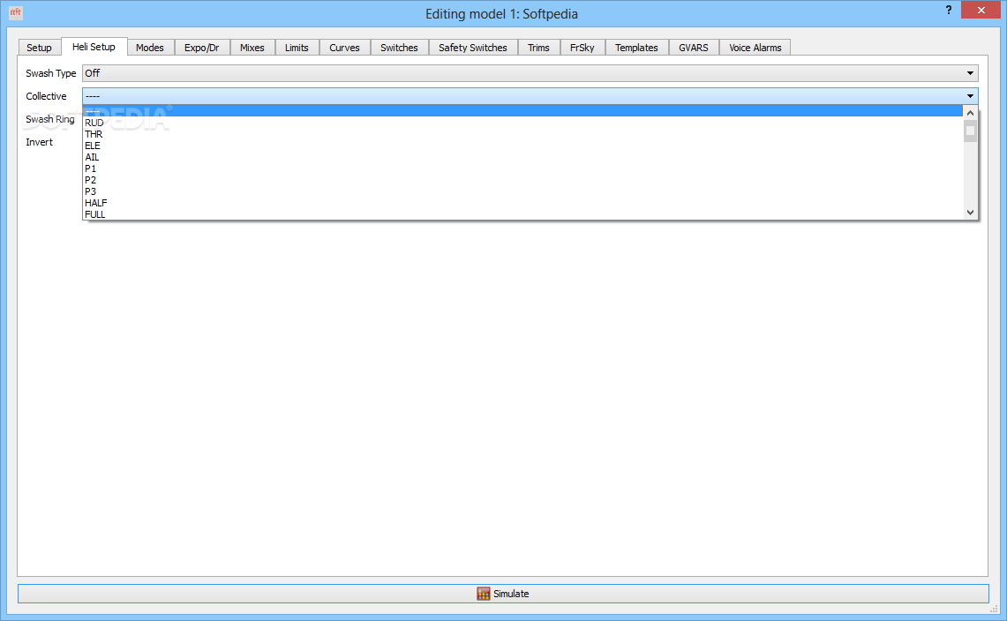Select RUD in Collective list
Screen dimensions: 1007x621
pyautogui.click(x=522, y=123)
